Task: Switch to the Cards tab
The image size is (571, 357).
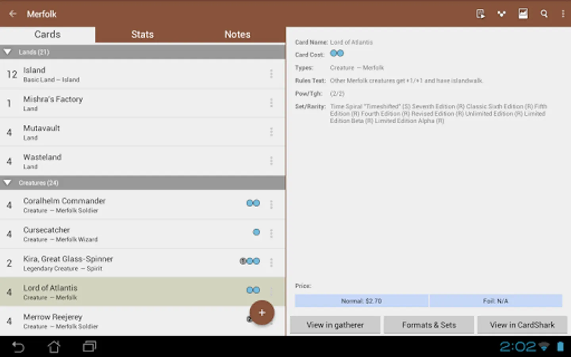Action: (48, 35)
